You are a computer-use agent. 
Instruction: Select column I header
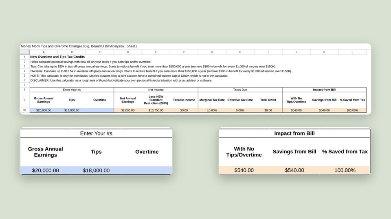(x=268, y=52)
